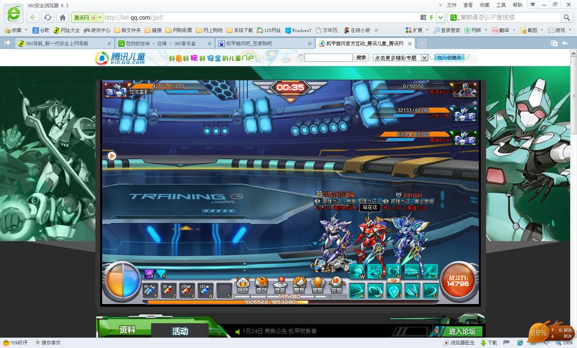The height and width of the screenshot is (348, 577).
Task: Click the 搜索 button on page
Action: (361, 58)
